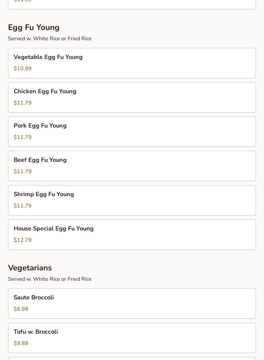Click the price under Beef Egg Fu Young
Image resolution: width=264 pixels, height=360 pixels.
[23, 172]
